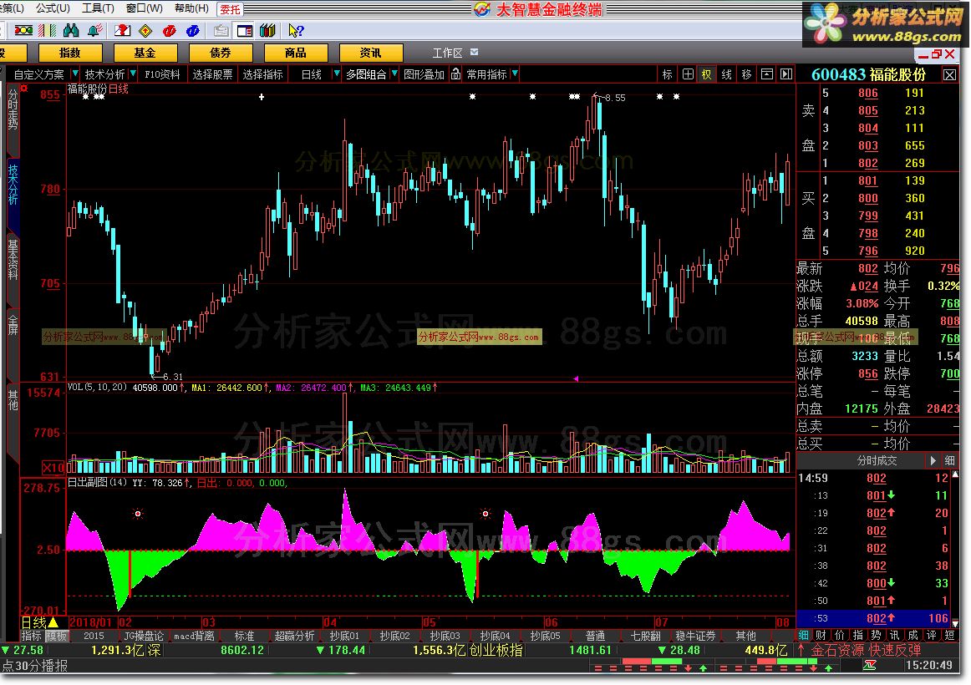Open the 自定义方案 dropdown arrow
This screenshot has height=685, width=971.
(75, 74)
